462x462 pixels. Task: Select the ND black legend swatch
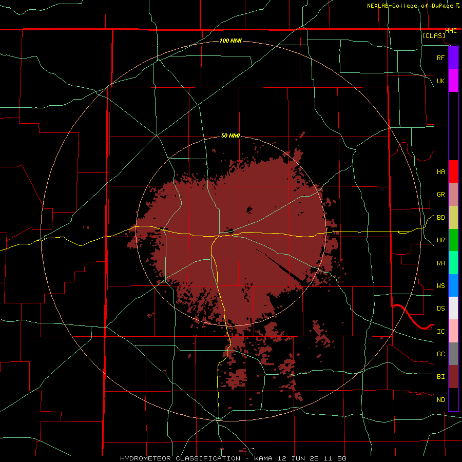453,399
